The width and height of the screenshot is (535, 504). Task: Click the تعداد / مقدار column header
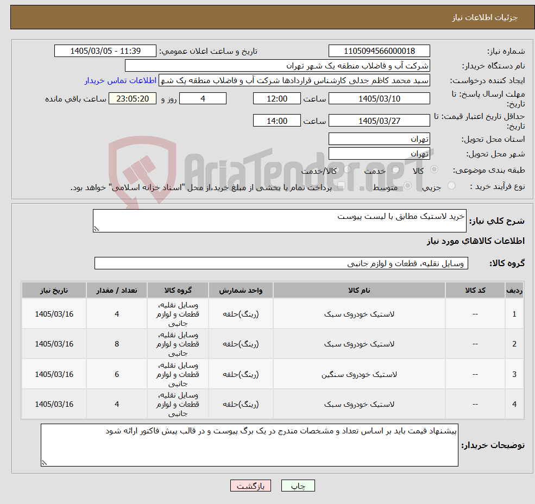117,290
